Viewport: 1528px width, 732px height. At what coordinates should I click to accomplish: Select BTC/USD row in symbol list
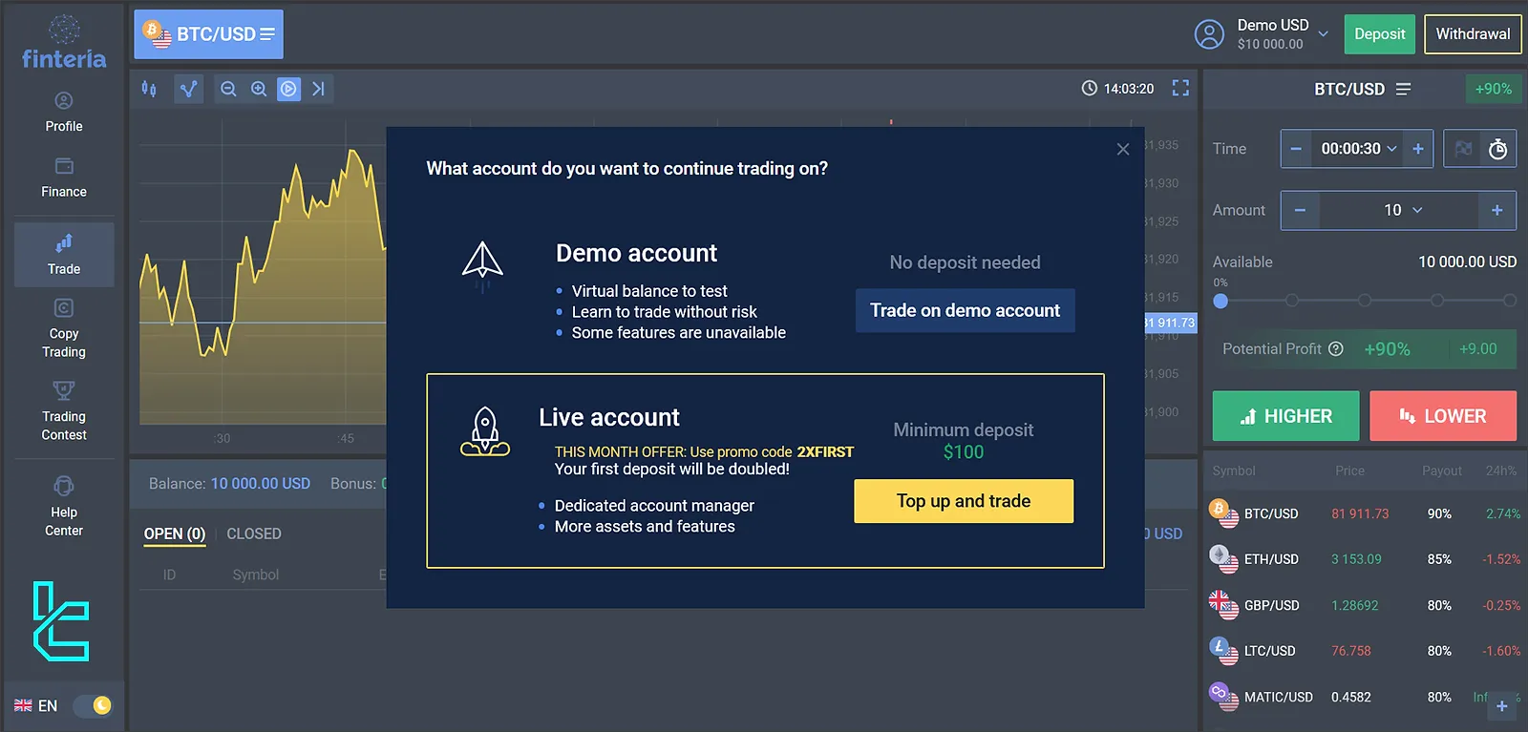click(1364, 513)
